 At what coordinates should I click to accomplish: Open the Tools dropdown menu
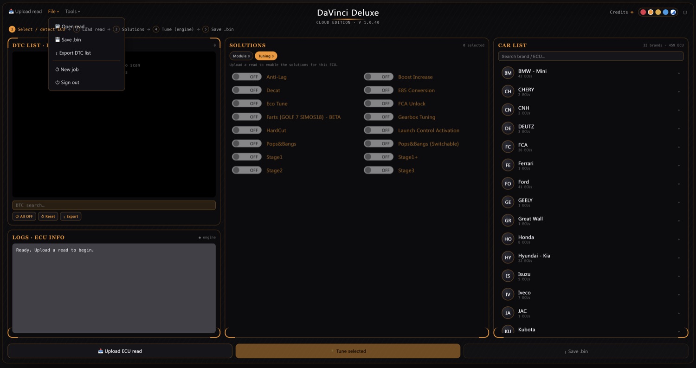(x=72, y=12)
